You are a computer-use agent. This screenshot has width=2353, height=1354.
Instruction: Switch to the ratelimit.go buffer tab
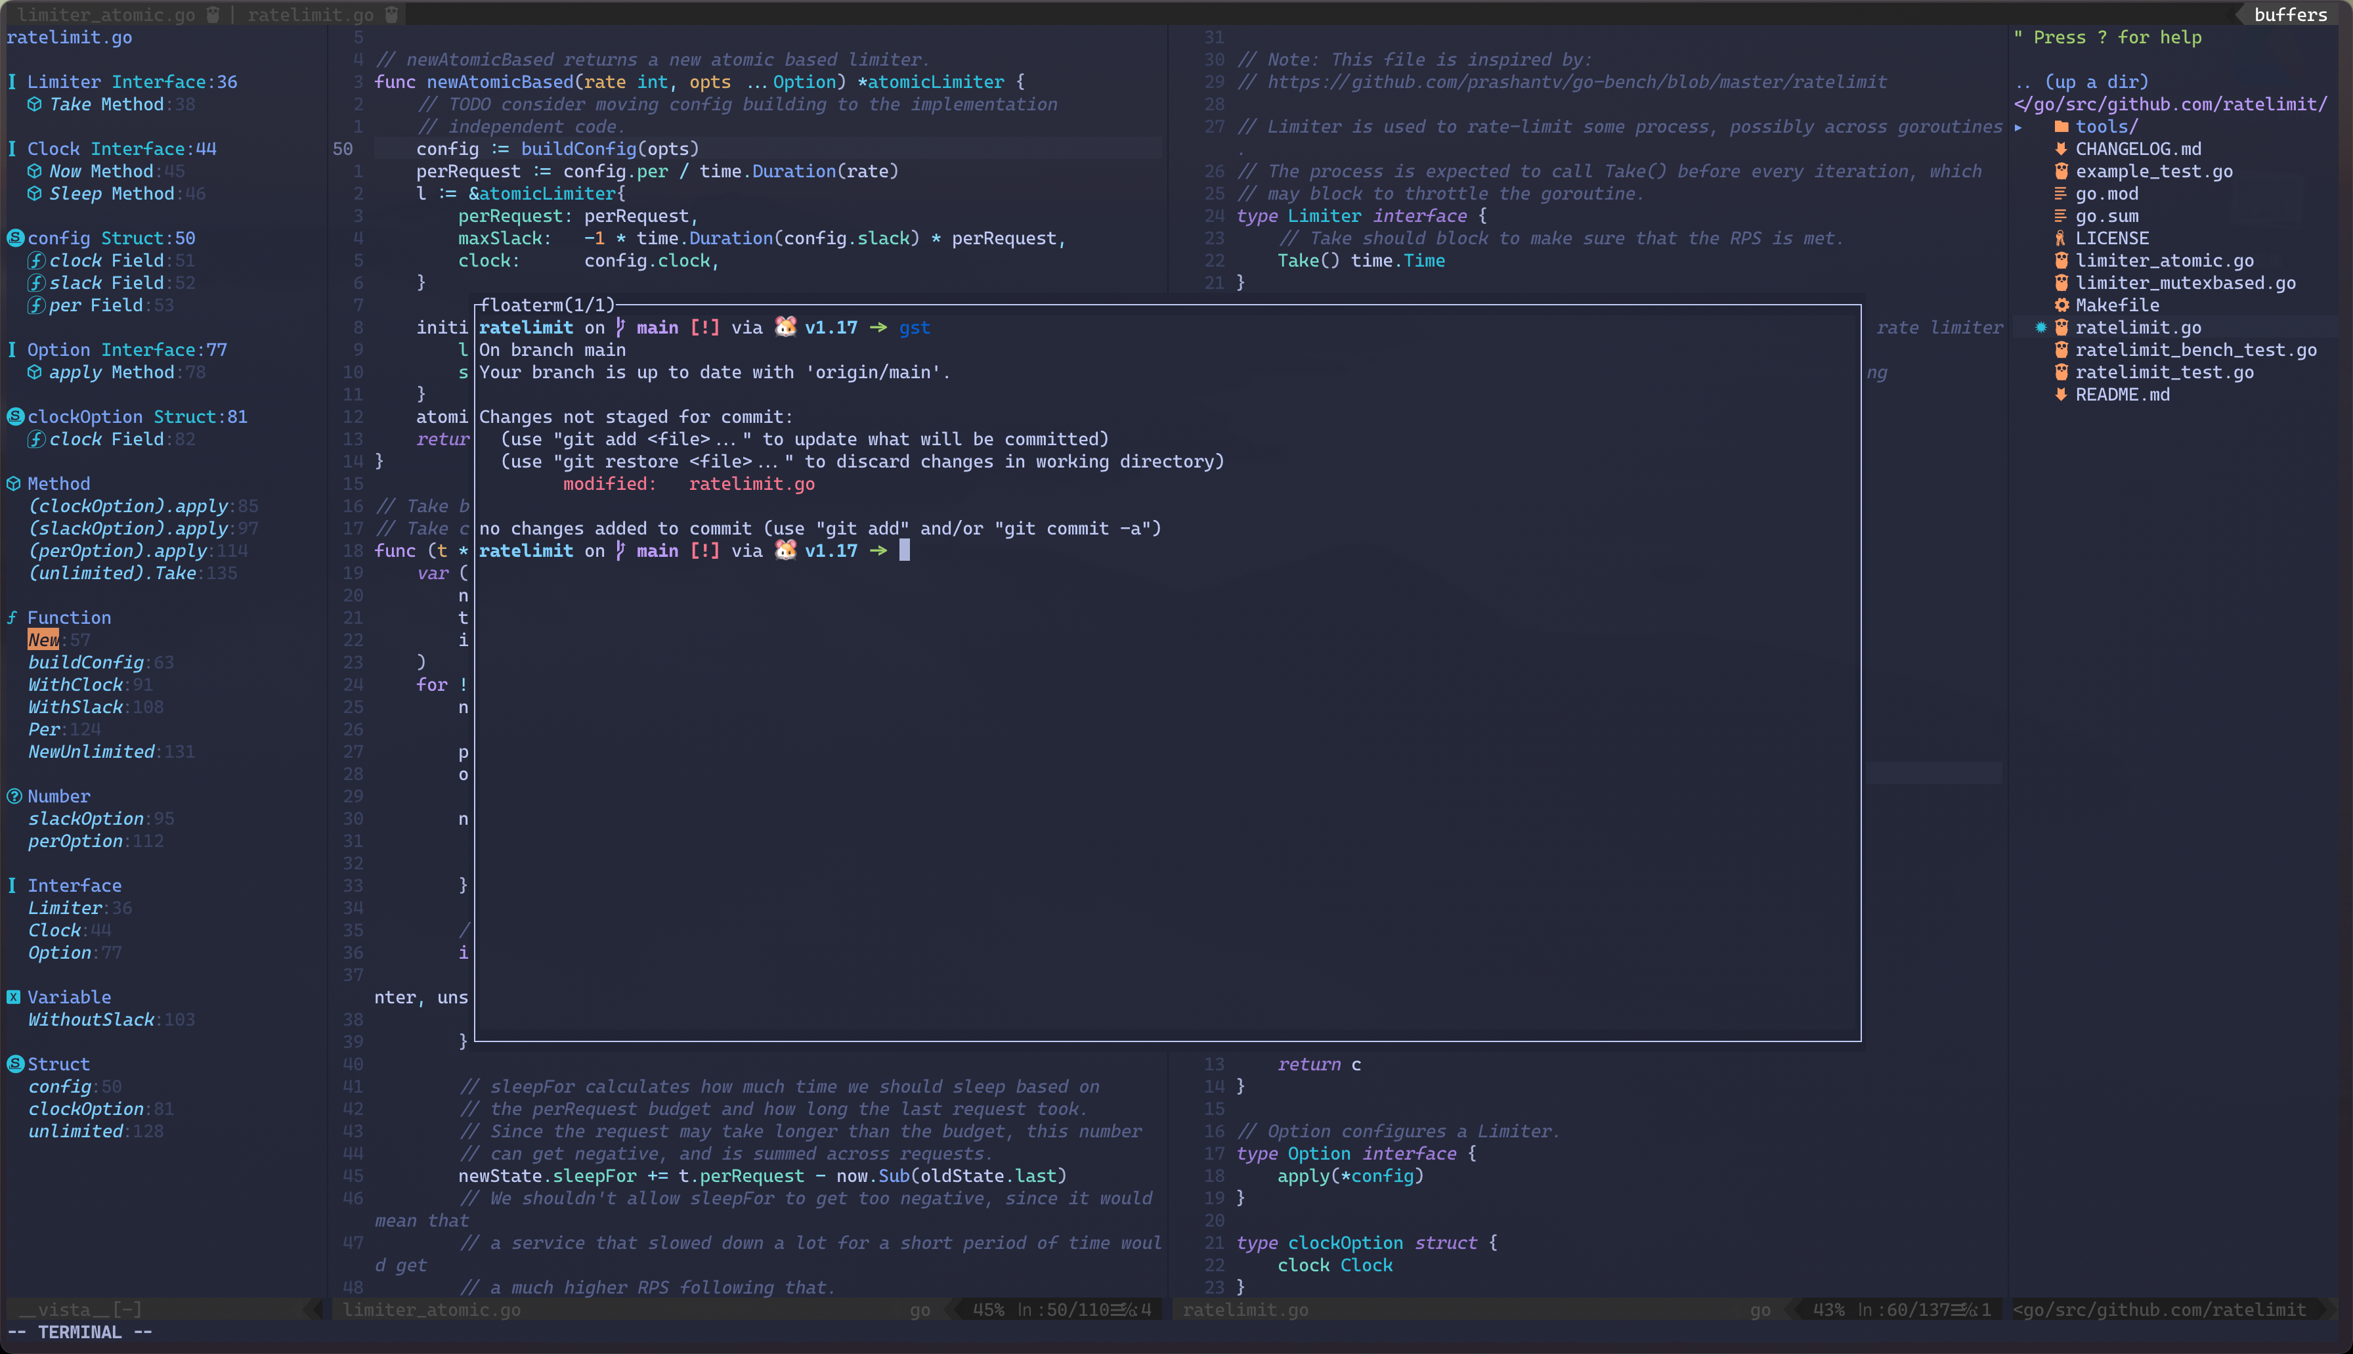[x=311, y=14]
